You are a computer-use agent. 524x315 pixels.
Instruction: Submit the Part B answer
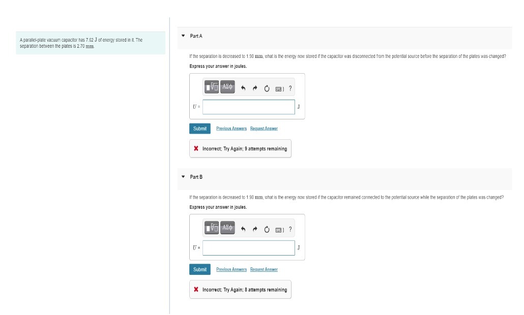200,269
